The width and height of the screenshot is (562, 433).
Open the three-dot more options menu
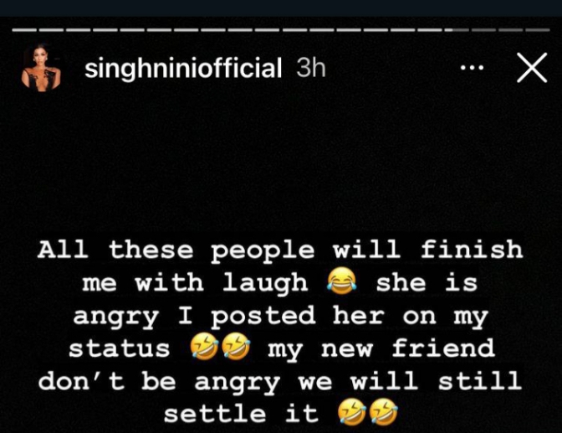coord(472,68)
